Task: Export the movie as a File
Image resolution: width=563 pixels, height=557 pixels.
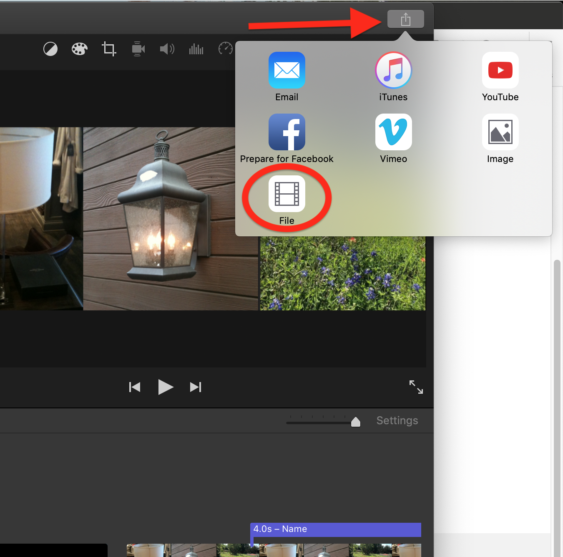Action: pos(287,200)
